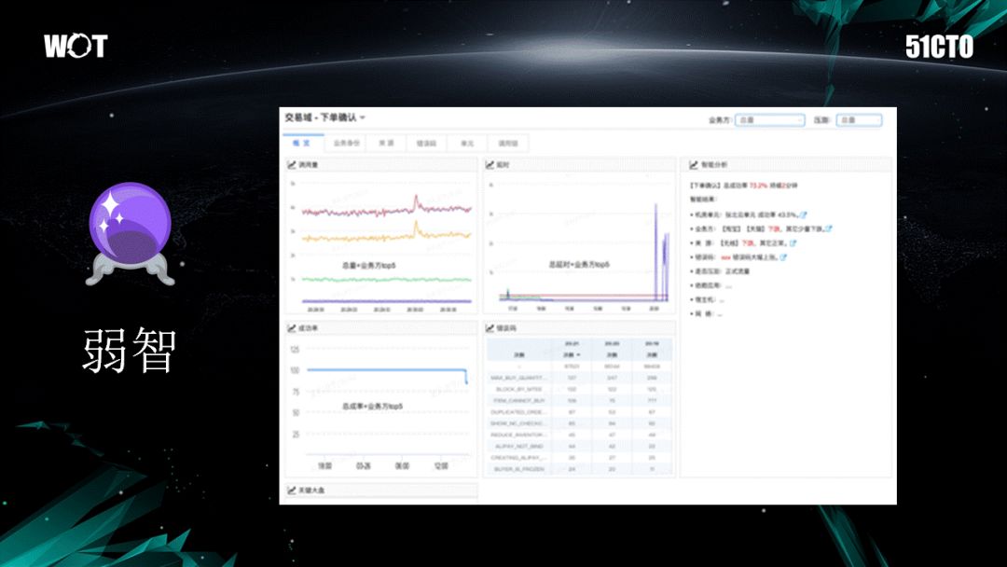
Task: Click the purple crystal ball image
Action: pos(131,233)
